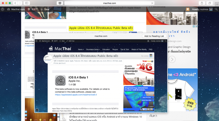The width and height of the screenshot is (219, 121).
Task: Open FAQ in the preview navigation
Action: pyautogui.click(x=150, y=49)
